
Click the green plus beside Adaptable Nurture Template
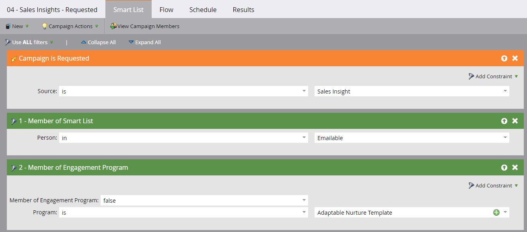(496, 212)
